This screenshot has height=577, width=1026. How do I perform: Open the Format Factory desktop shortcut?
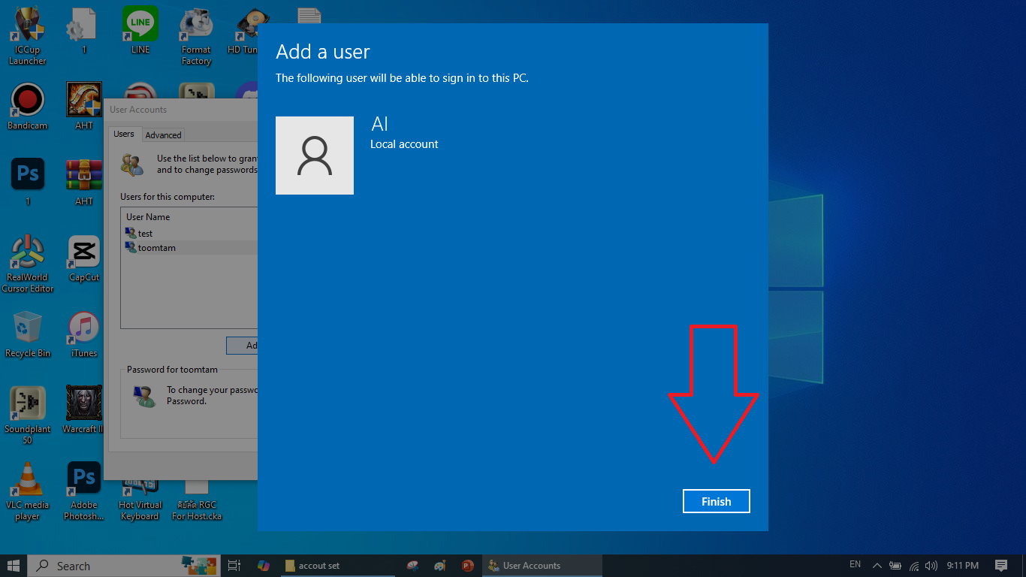coord(196,35)
